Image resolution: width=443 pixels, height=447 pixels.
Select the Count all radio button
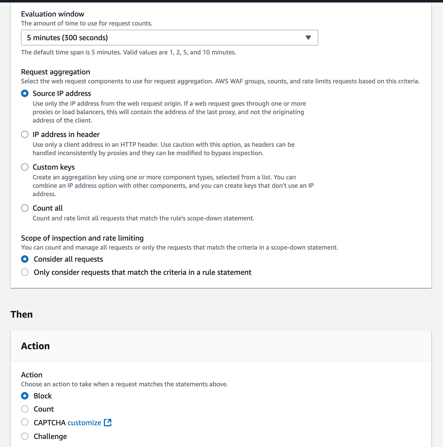point(25,208)
